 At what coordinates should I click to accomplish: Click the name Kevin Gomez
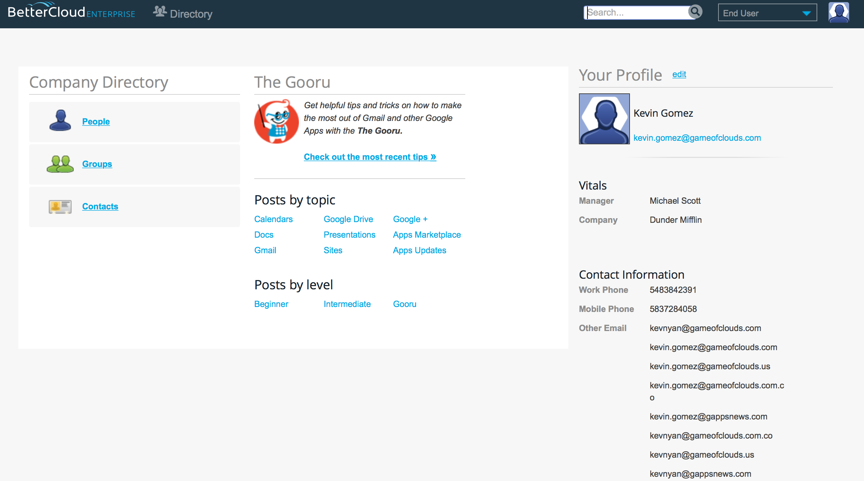(x=663, y=113)
